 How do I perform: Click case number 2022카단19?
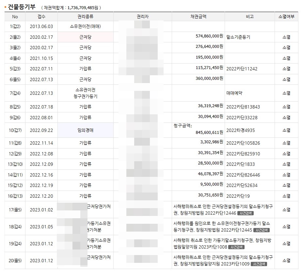[238, 196]
